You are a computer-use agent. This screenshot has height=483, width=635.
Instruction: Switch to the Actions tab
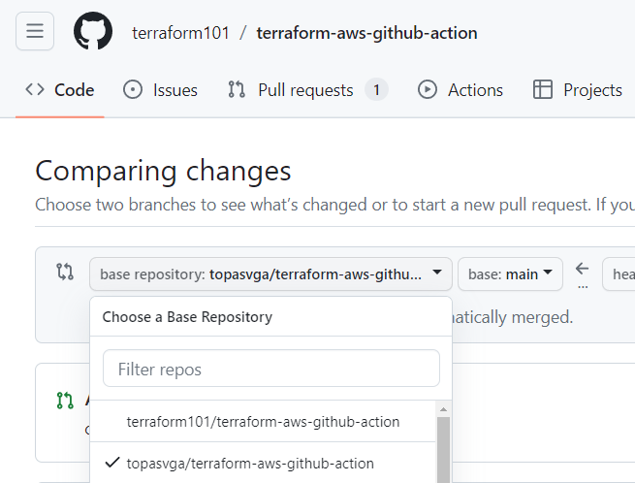coord(474,90)
